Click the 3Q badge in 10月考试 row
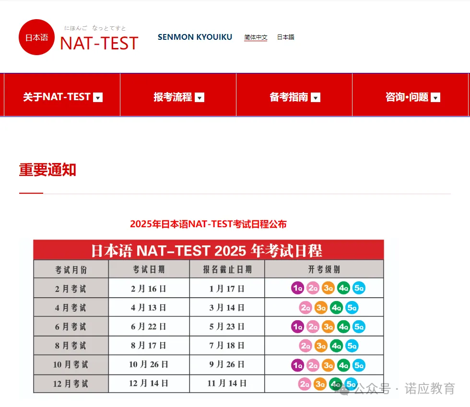 (328, 365)
